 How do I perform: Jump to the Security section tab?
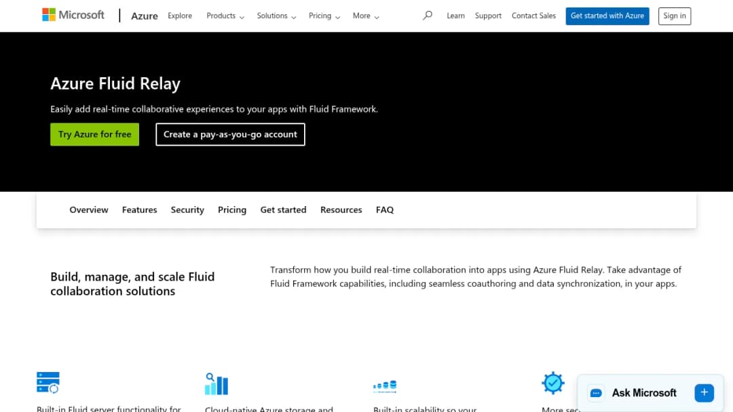[187, 210]
